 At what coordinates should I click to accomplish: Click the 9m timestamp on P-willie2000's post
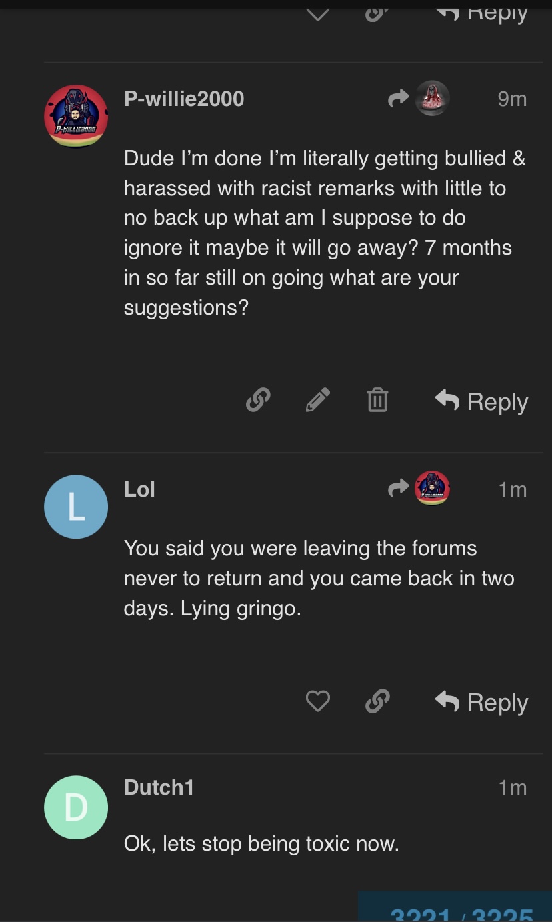[512, 99]
